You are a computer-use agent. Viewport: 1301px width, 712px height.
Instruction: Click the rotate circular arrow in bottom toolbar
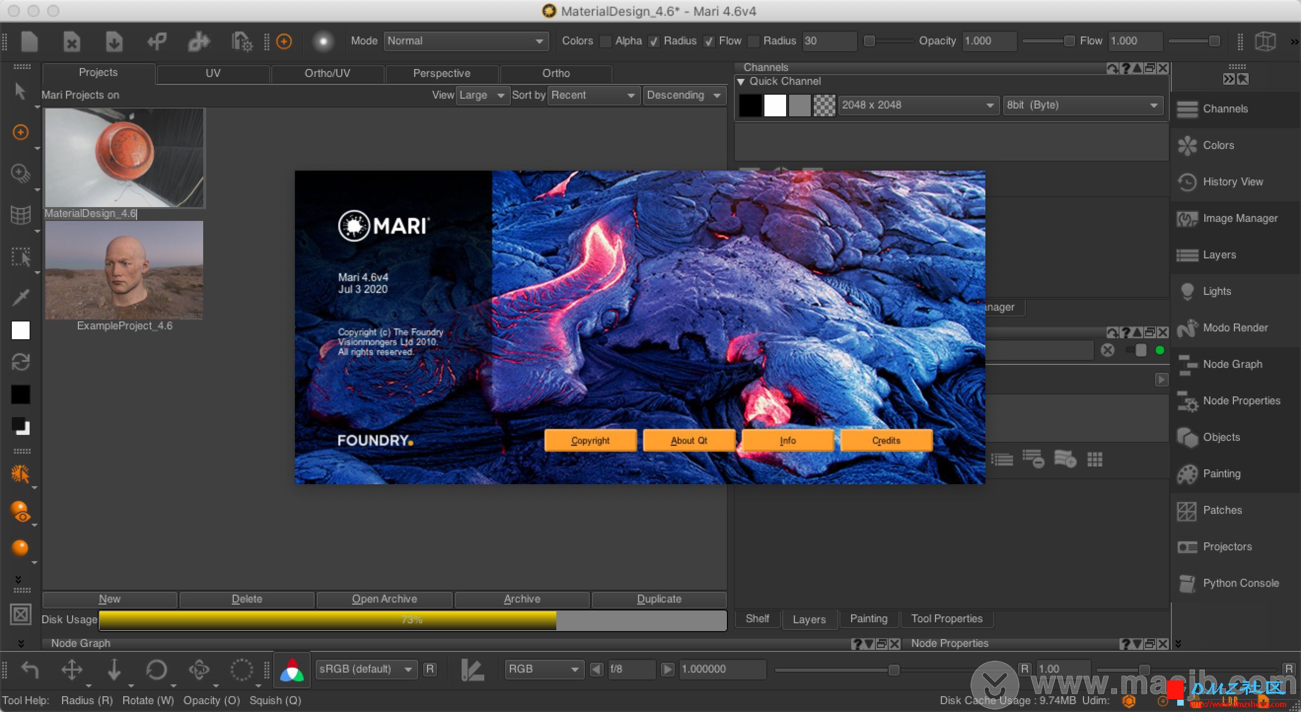click(156, 670)
